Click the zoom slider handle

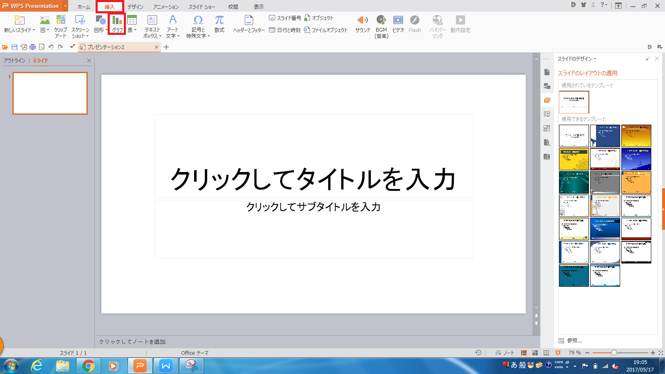(614, 353)
